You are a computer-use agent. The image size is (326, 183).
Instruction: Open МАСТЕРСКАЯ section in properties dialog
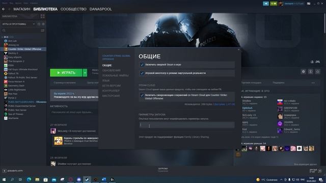click(x=111, y=96)
